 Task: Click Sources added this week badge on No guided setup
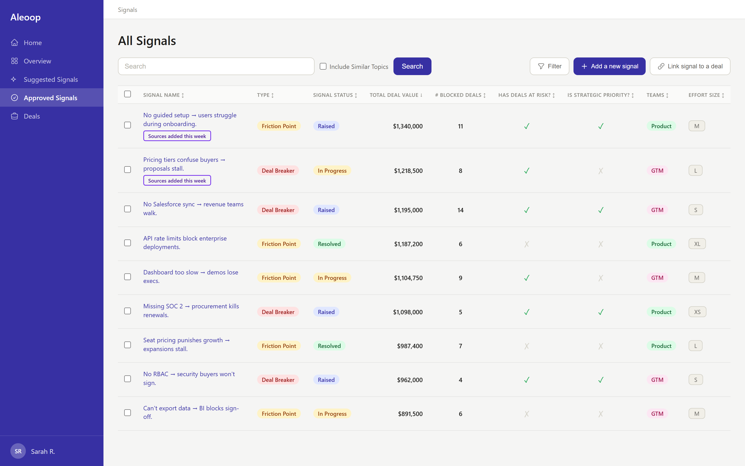coord(177,136)
